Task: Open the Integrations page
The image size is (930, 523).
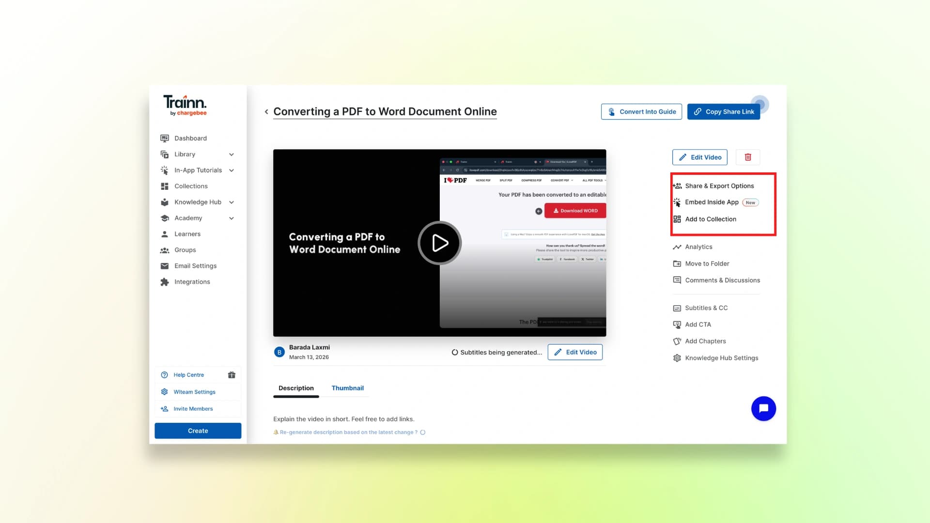Action: coord(192,281)
